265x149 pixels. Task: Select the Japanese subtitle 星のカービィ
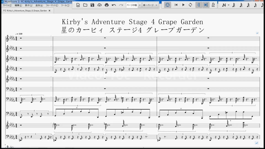[82, 30]
